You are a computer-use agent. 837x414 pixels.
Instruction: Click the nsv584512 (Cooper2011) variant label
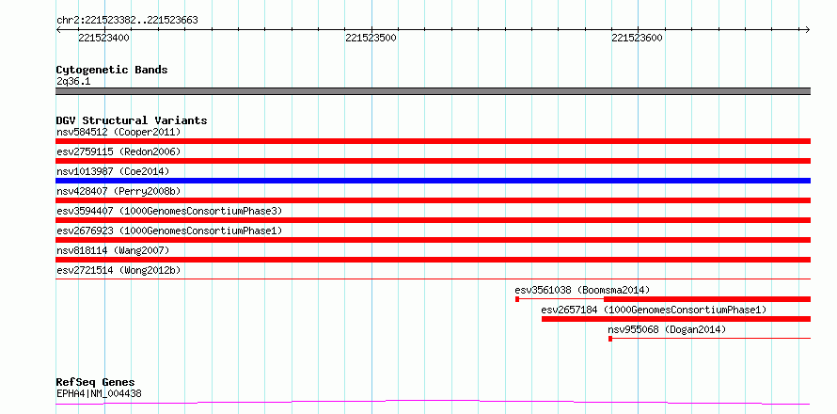118,132
